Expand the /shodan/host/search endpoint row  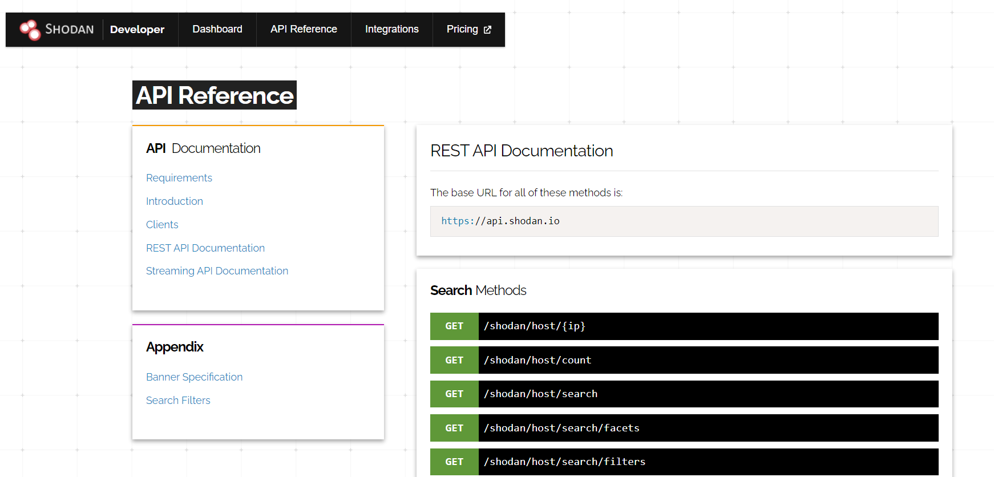pyautogui.click(x=684, y=394)
